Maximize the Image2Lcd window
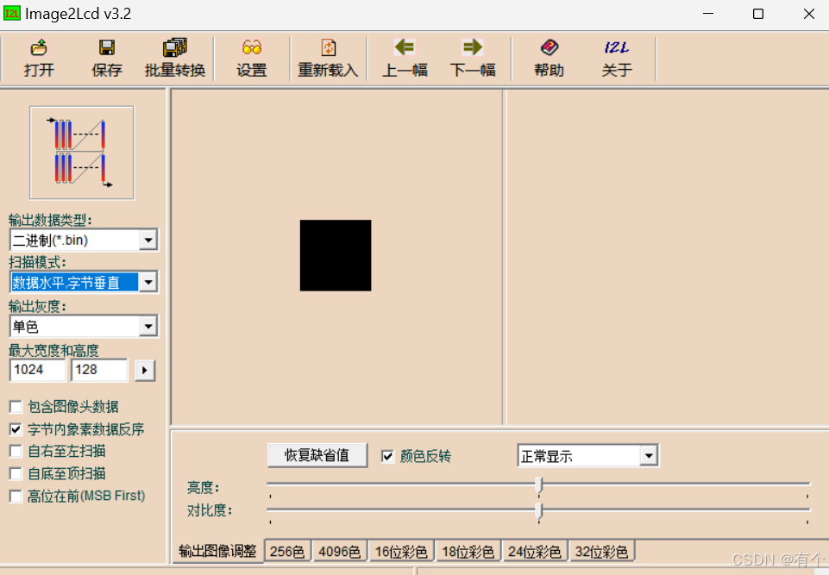The height and width of the screenshot is (575, 829). pos(757,14)
